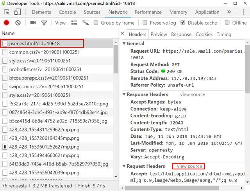Toggle the Offline checkbox
The width and height of the screenshot is (250, 192).
(227, 23)
